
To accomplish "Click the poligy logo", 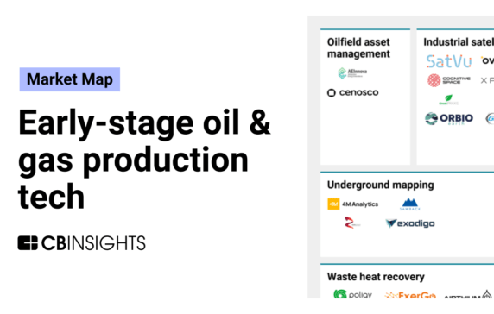I will [353, 294].
